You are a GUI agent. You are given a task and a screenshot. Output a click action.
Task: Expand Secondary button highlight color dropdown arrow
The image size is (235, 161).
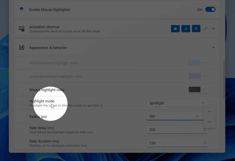point(204,76)
